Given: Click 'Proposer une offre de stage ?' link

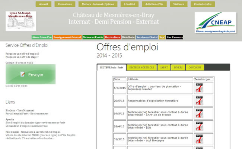Looking at the screenshot, I should click(22, 57).
